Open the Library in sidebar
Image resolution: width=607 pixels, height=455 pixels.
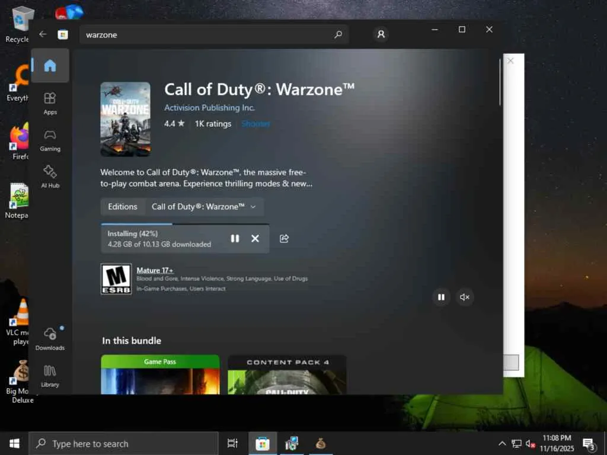tap(50, 376)
